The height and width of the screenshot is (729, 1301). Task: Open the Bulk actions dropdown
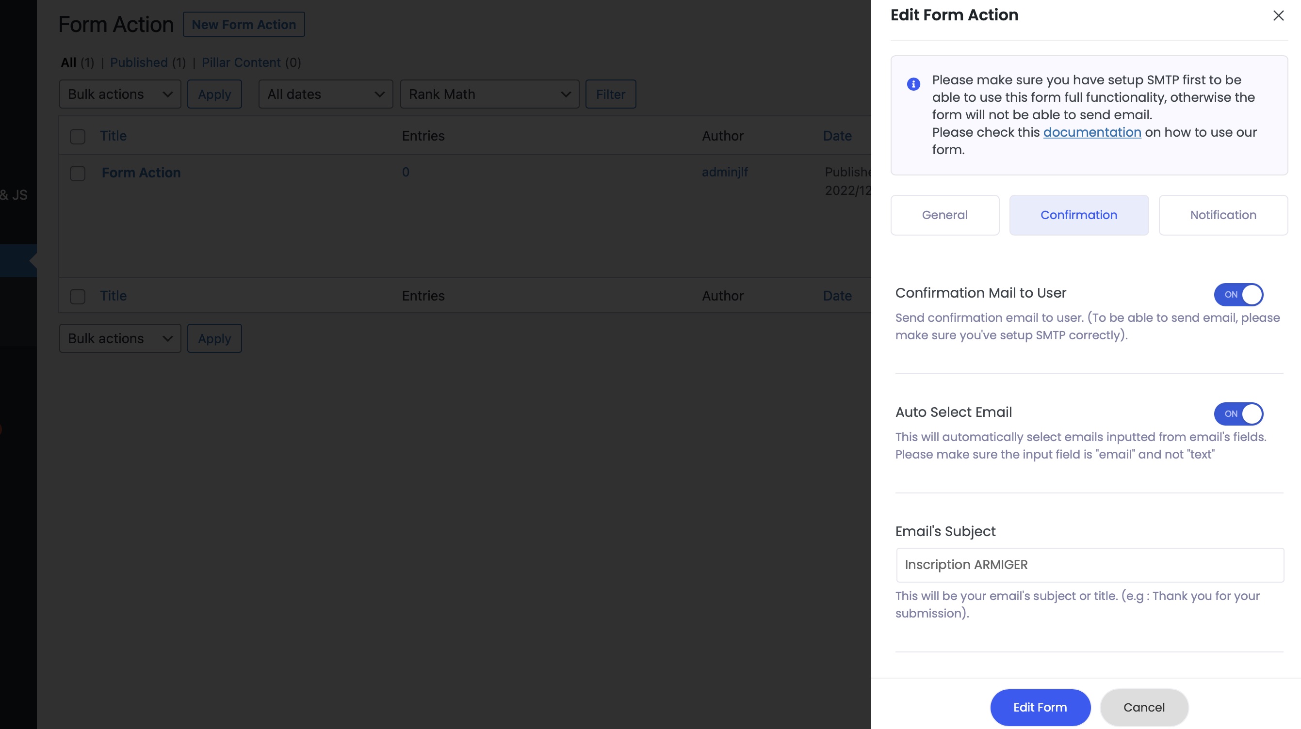(x=120, y=94)
